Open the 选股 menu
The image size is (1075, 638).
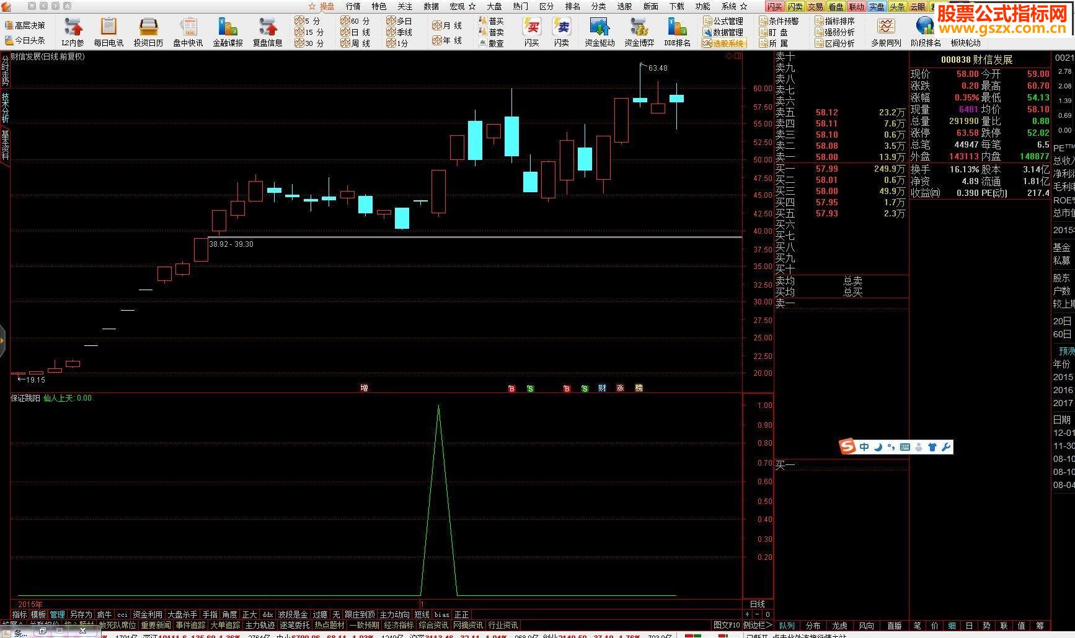coord(624,6)
